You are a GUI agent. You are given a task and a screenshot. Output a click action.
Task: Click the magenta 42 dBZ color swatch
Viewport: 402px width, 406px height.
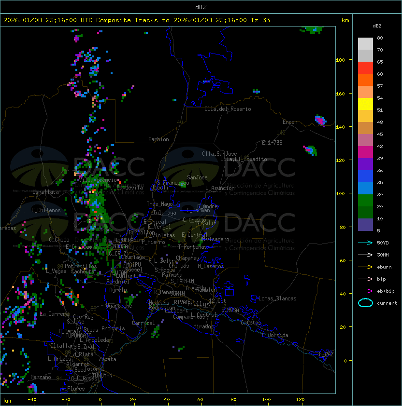(x=365, y=152)
